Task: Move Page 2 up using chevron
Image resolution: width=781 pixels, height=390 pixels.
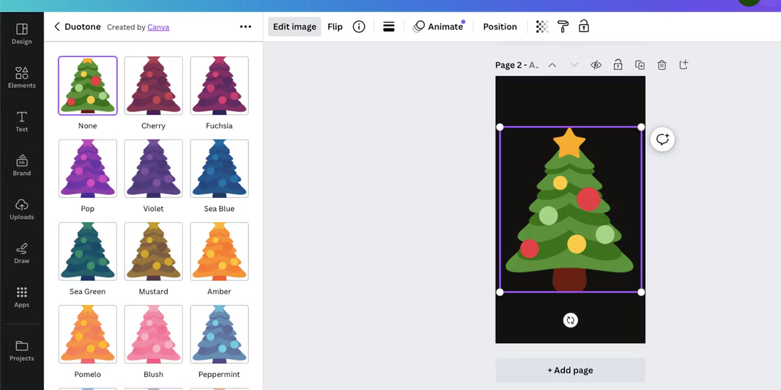Action: 552,64
